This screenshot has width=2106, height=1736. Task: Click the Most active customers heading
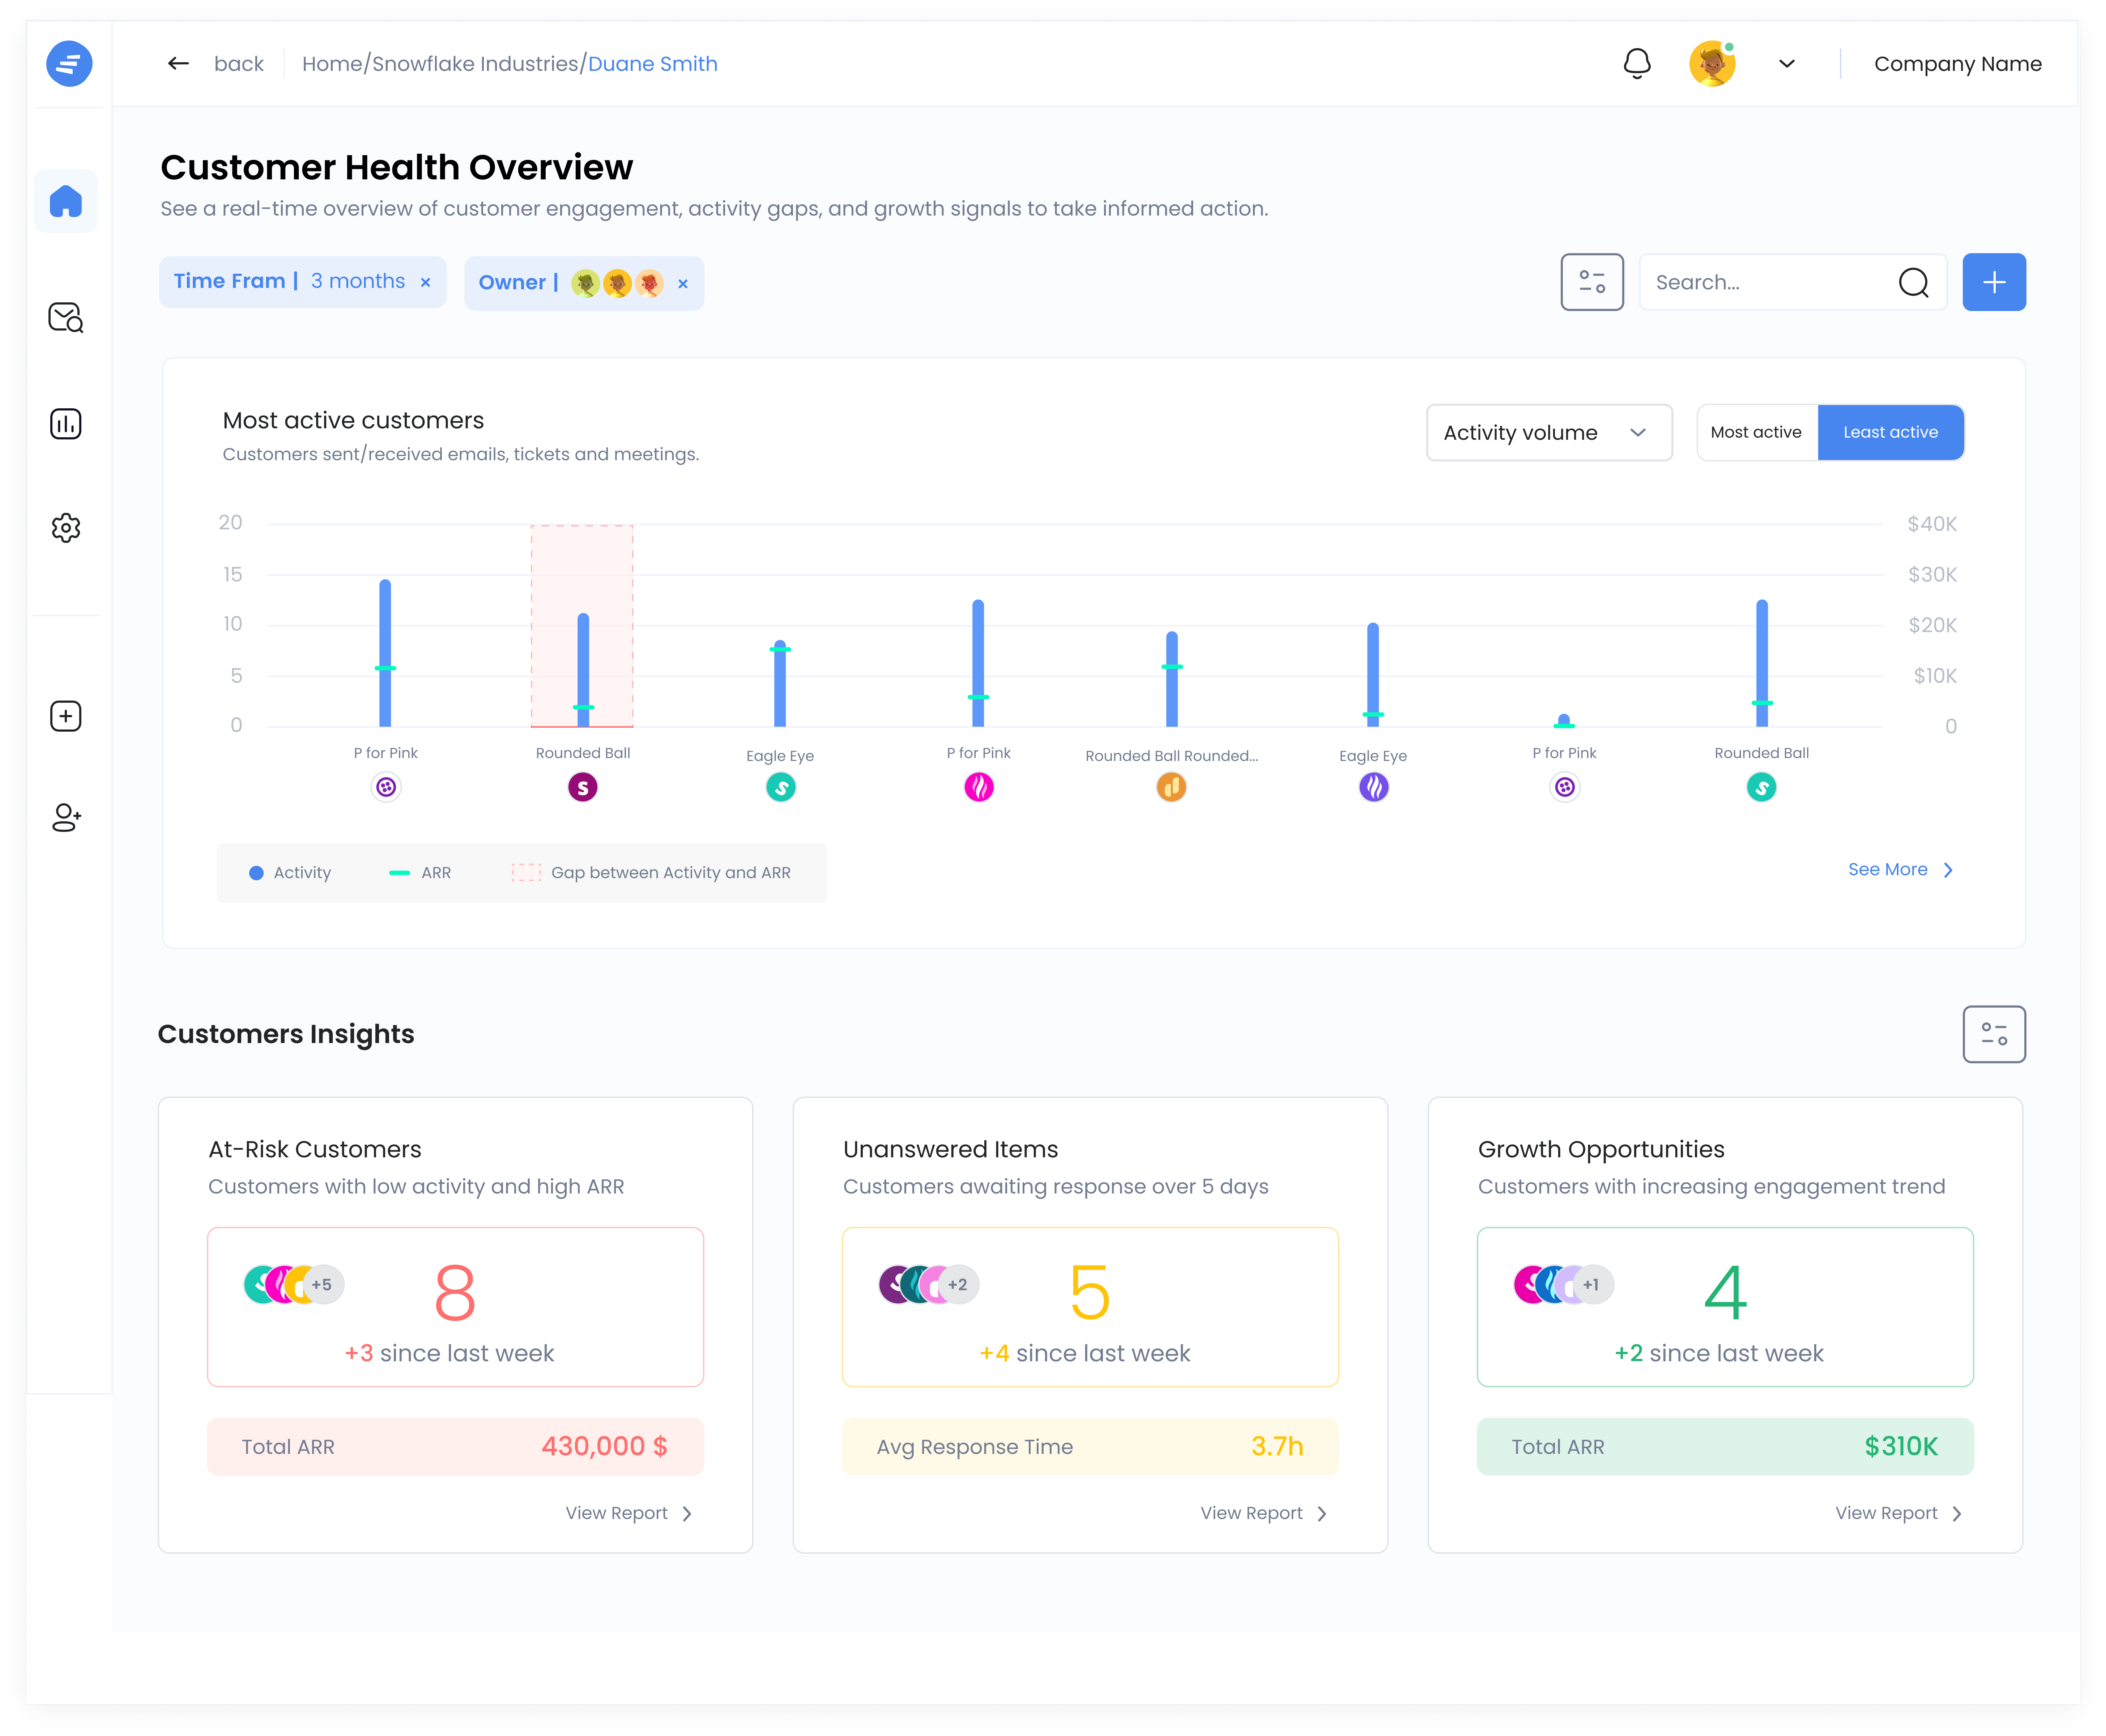click(x=353, y=421)
